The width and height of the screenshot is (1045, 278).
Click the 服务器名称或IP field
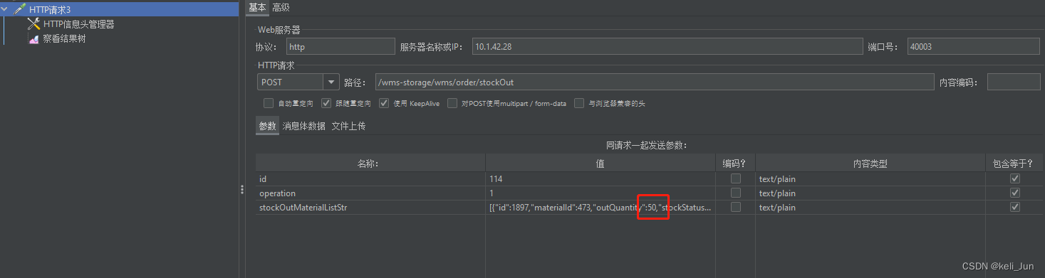click(x=667, y=46)
